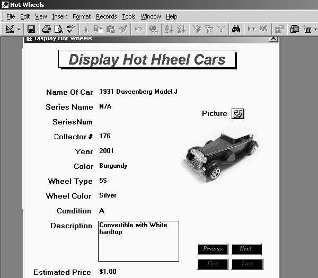Close the Display Hot Wheels form
This screenshot has height=278, width=318.
(273, 38)
